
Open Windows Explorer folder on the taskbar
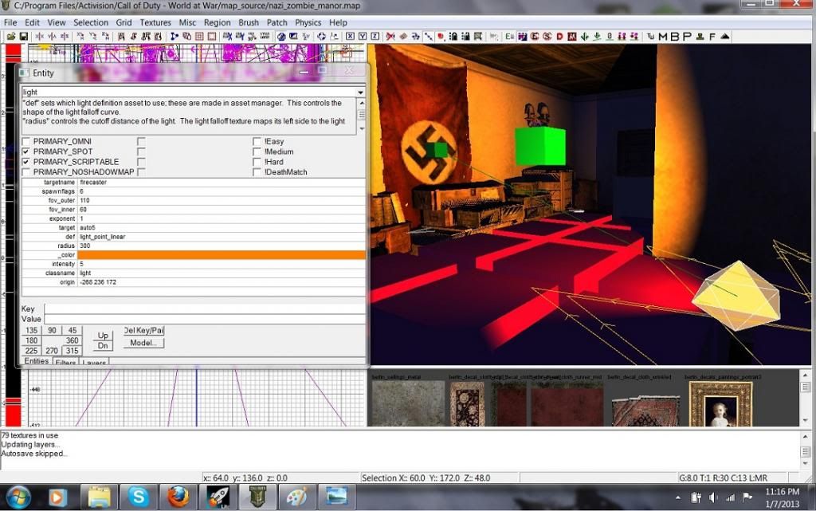pyautogui.click(x=99, y=497)
